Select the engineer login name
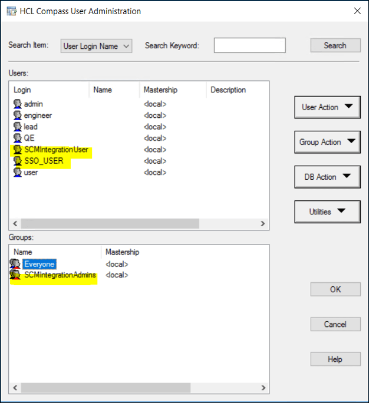 38,115
